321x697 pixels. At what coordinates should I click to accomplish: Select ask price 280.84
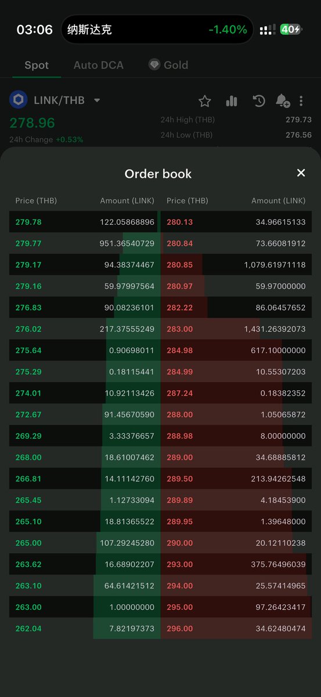pyautogui.click(x=180, y=243)
